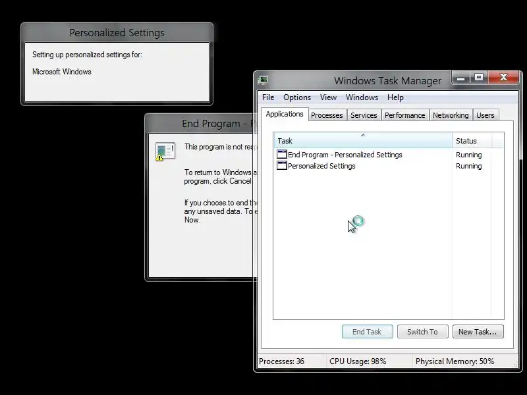Click the resize grip of Task Manager status bar
Image resolution: width=527 pixels, height=395 pixels.
pyautogui.click(x=515, y=364)
